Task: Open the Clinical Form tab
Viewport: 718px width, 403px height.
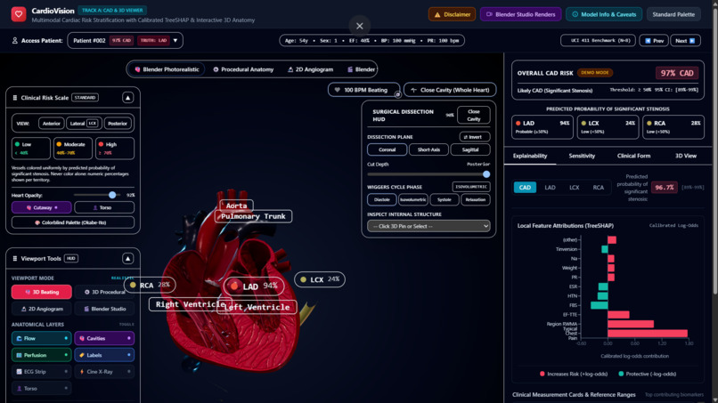Action: [633, 156]
